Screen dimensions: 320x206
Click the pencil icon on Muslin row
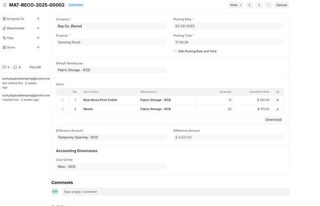[277, 109]
